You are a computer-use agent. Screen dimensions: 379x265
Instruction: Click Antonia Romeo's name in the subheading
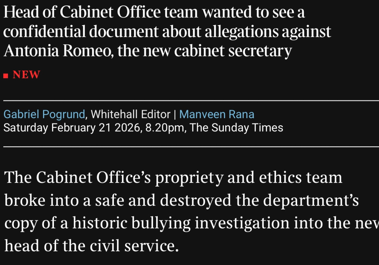57,51
